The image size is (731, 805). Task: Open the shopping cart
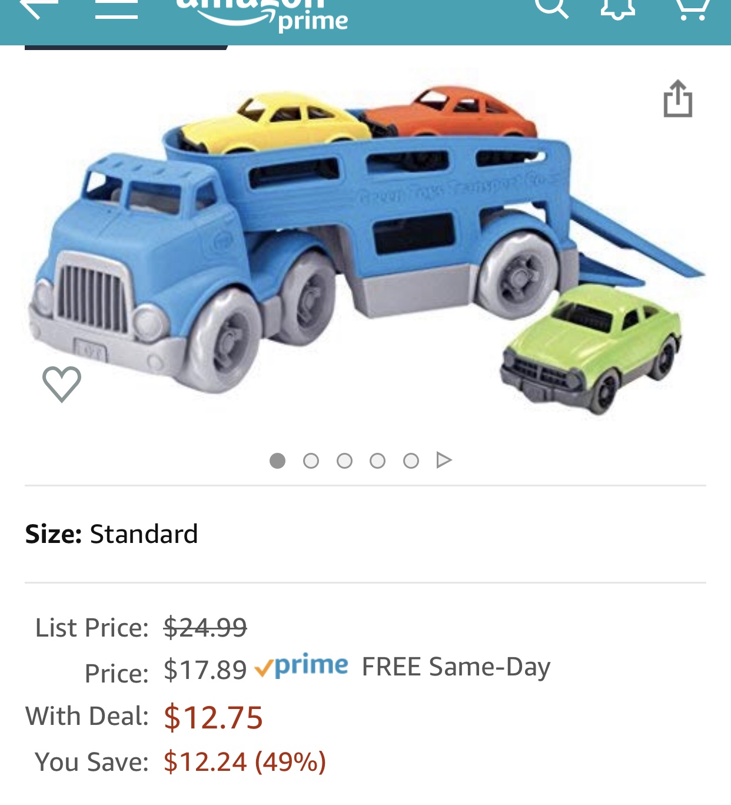point(691,8)
